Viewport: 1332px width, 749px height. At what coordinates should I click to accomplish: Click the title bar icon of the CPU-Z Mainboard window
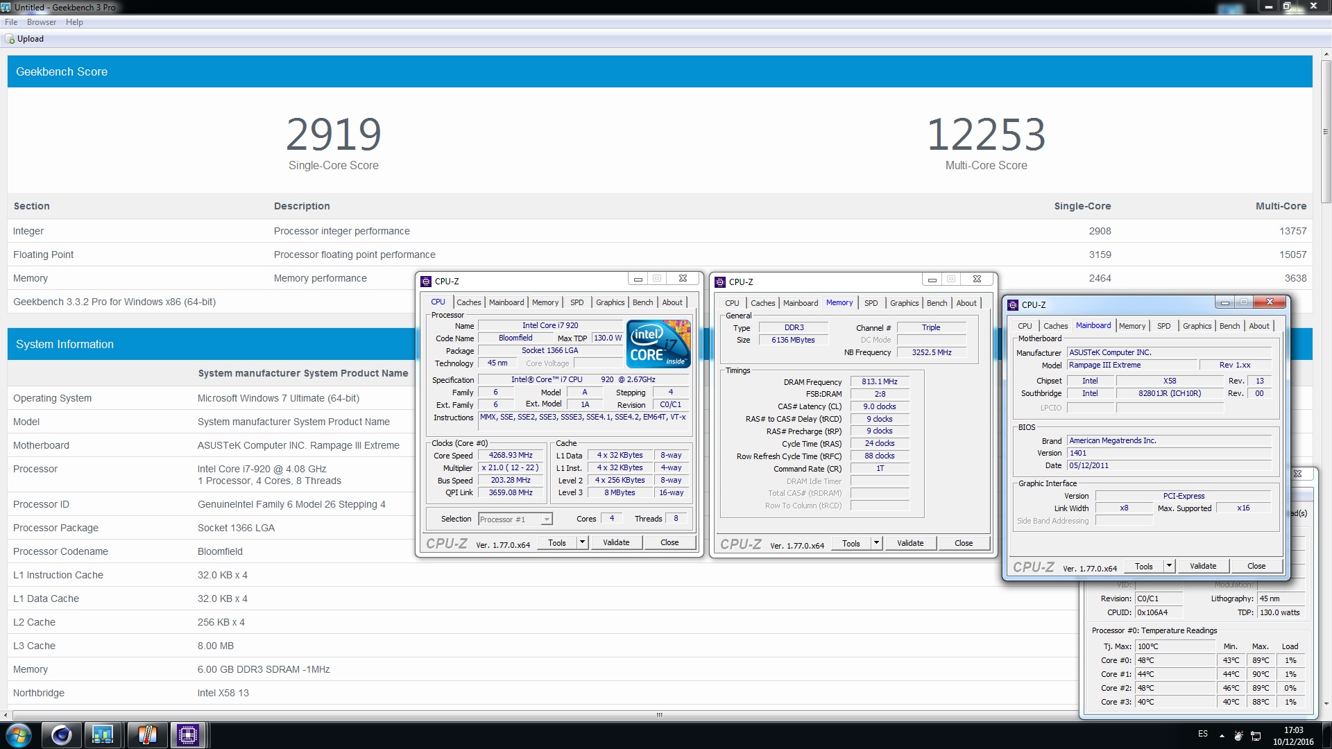[x=1013, y=305]
